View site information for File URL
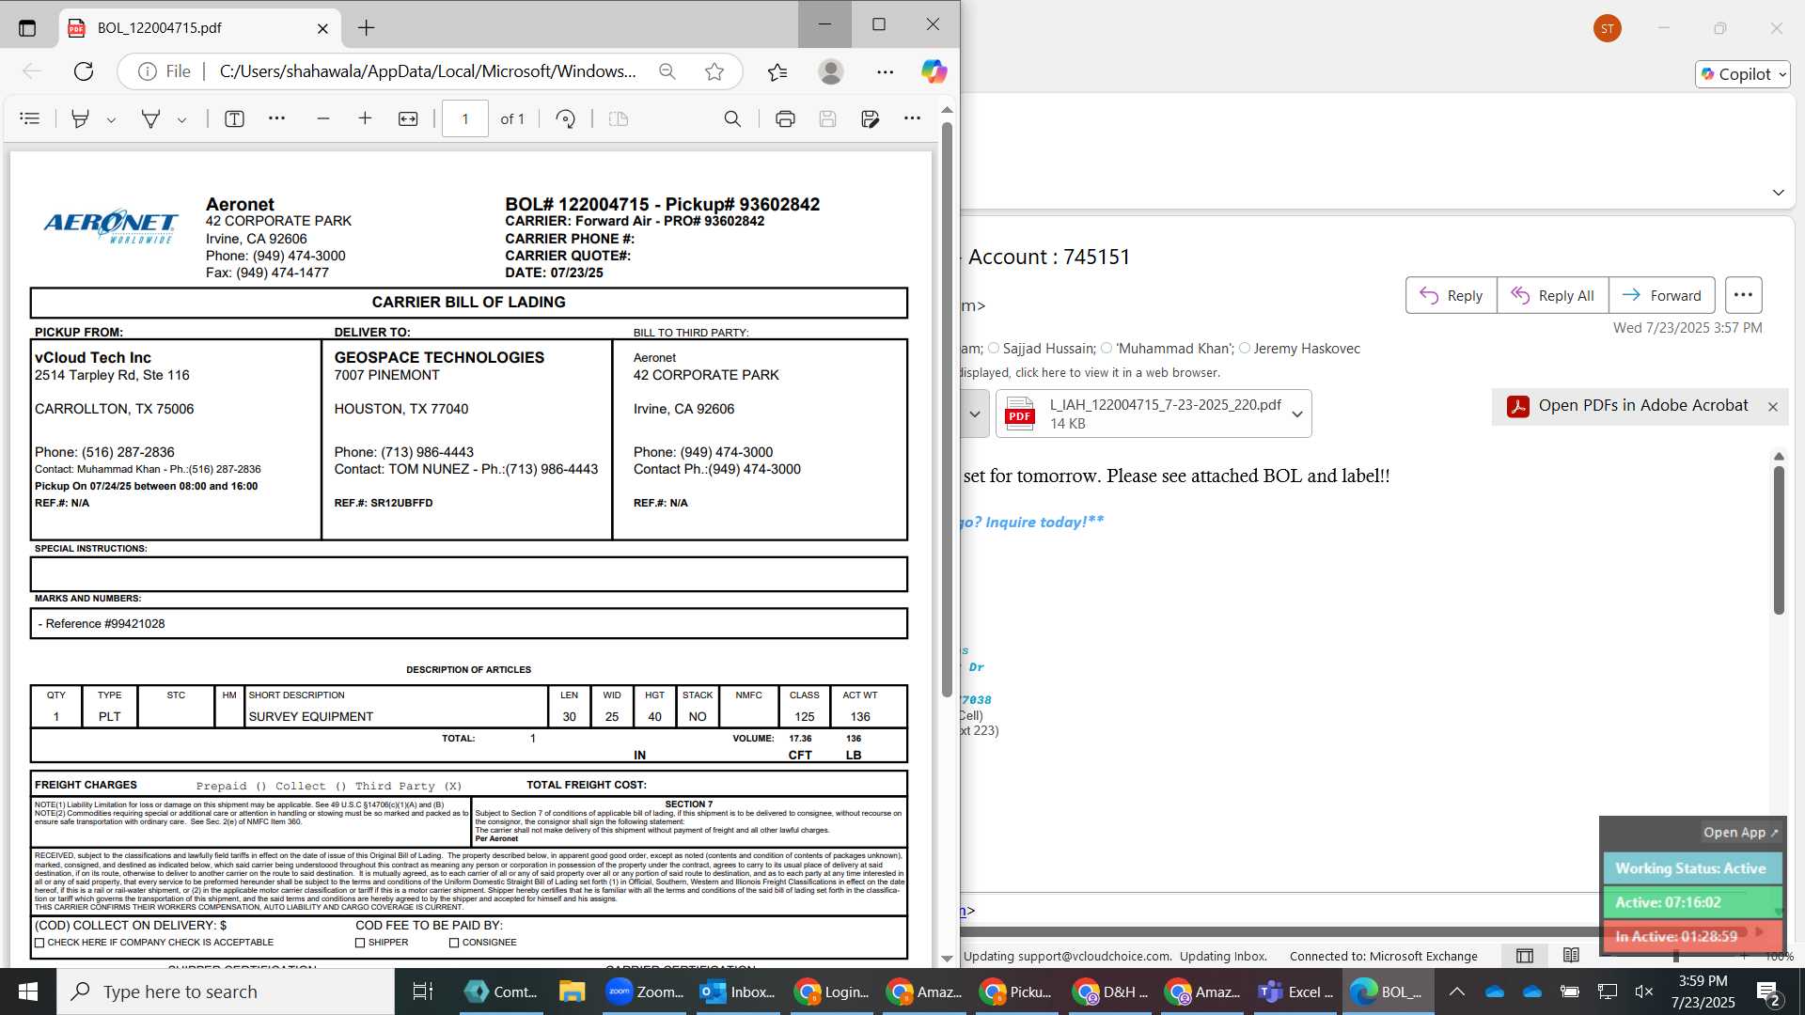This screenshot has height=1015, width=1805. 148,71
